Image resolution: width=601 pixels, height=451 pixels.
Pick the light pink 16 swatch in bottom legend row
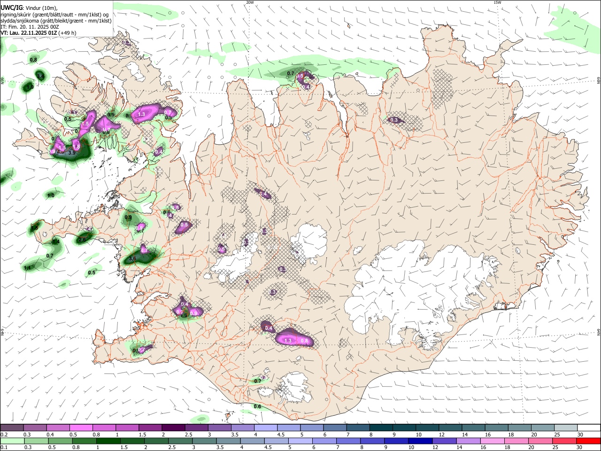click(x=493, y=441)
